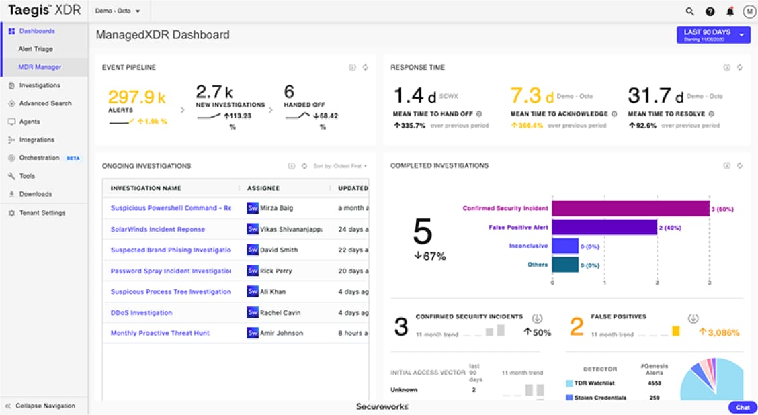The height and width of the screenshot is (415, 758).
Task: Click info icon beside Mean Time To Hand Off
Action: click(x=480, y=114)
